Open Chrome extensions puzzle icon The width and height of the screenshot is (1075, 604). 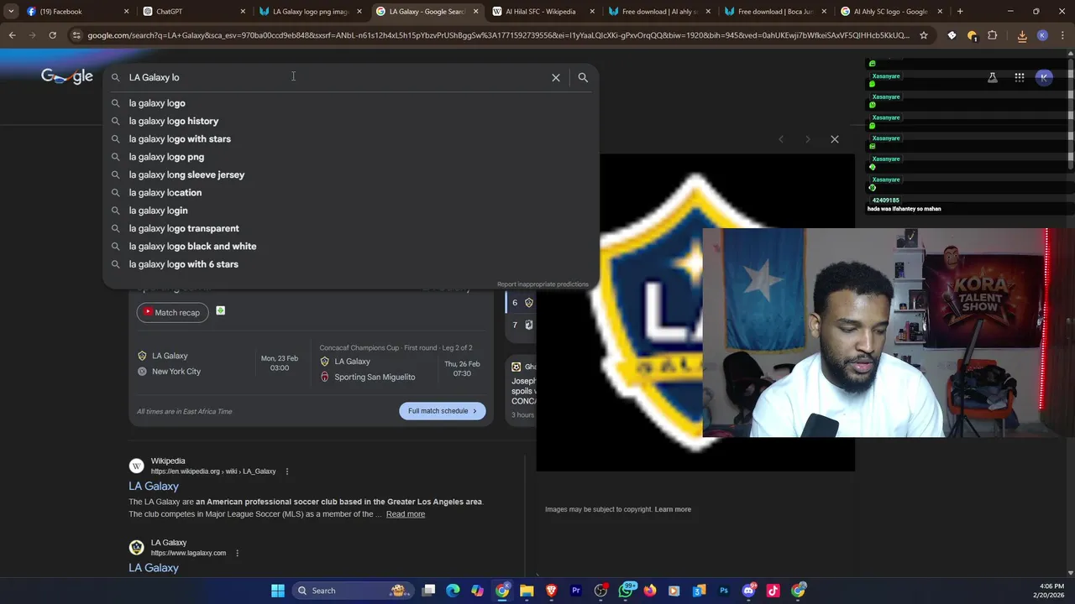coord(992,35)
